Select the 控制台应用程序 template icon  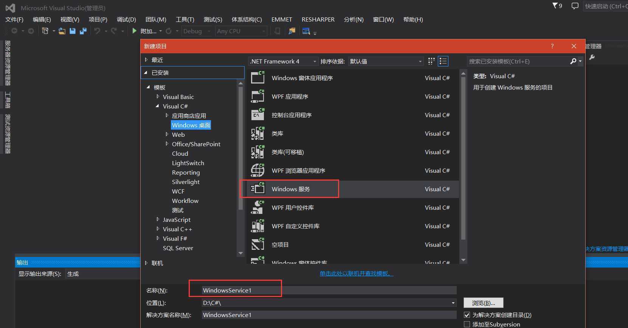(258, 115)
